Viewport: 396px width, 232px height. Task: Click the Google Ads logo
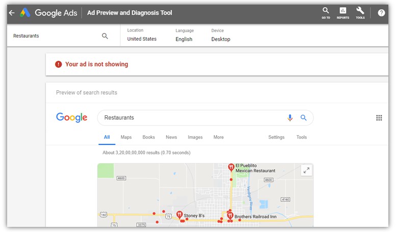point(48,13)
